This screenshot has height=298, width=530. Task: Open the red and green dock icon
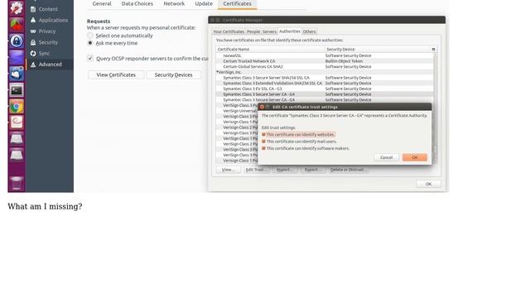[17, 25]
